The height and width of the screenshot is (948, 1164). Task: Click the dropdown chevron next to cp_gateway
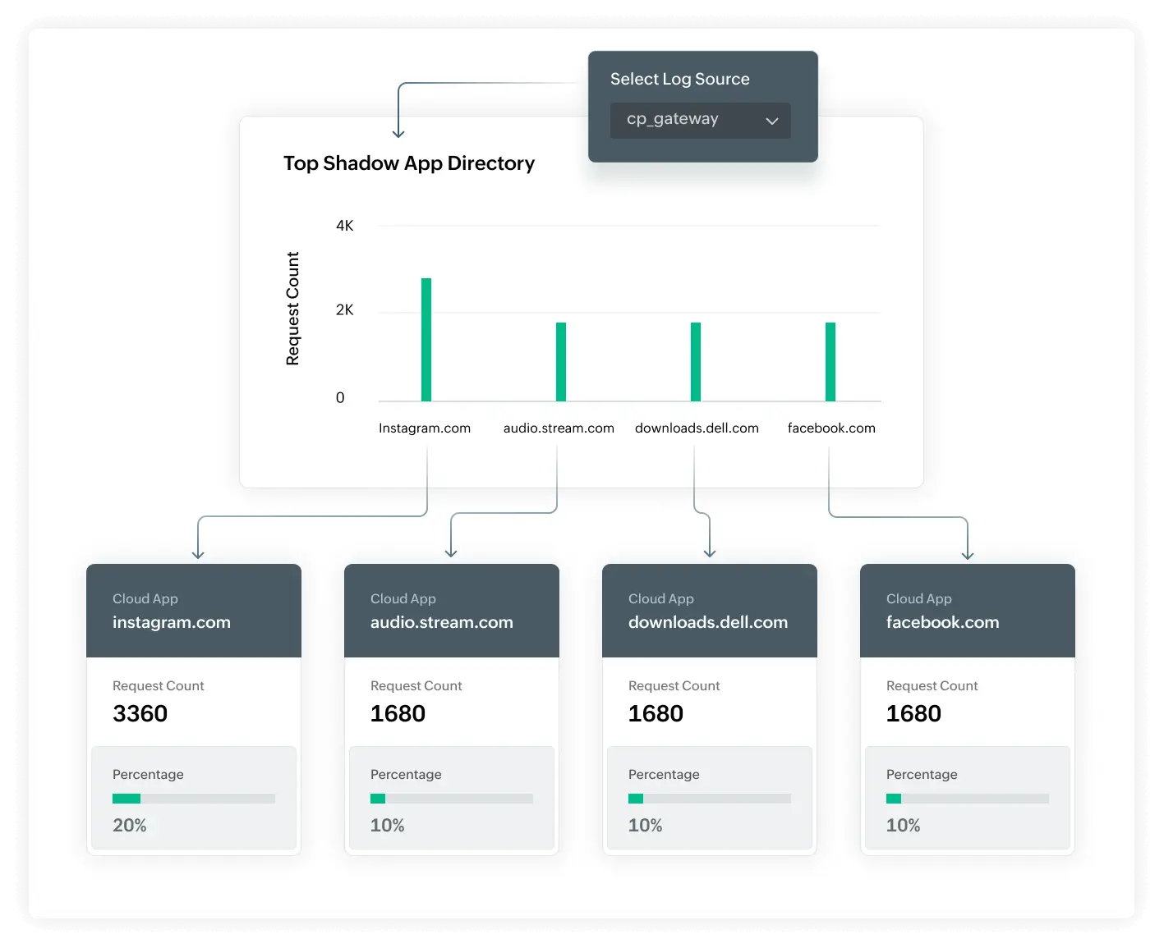tap(771, 121)
